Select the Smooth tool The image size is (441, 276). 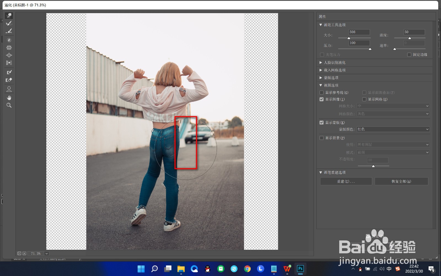(9, 31)
